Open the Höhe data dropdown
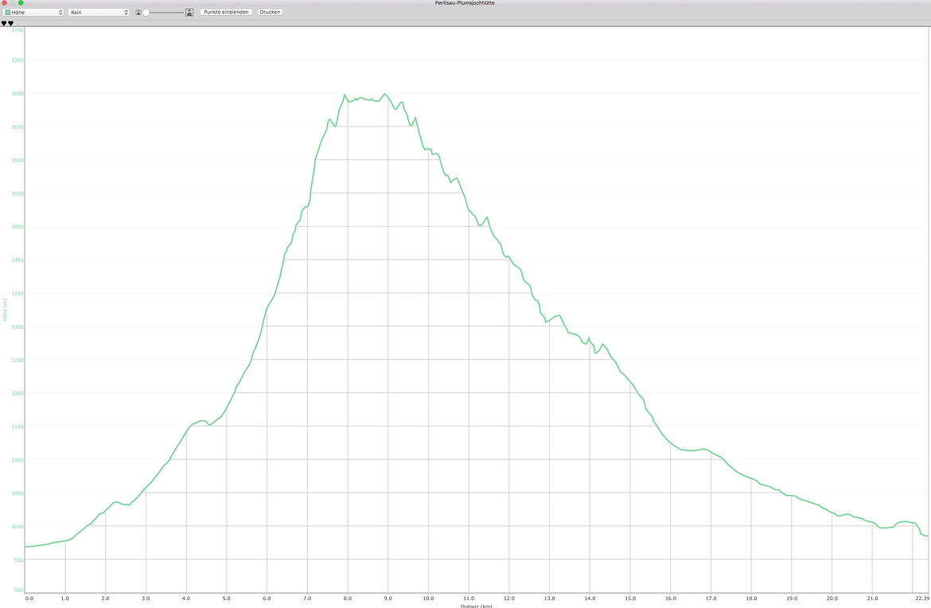 coord(34,12)
